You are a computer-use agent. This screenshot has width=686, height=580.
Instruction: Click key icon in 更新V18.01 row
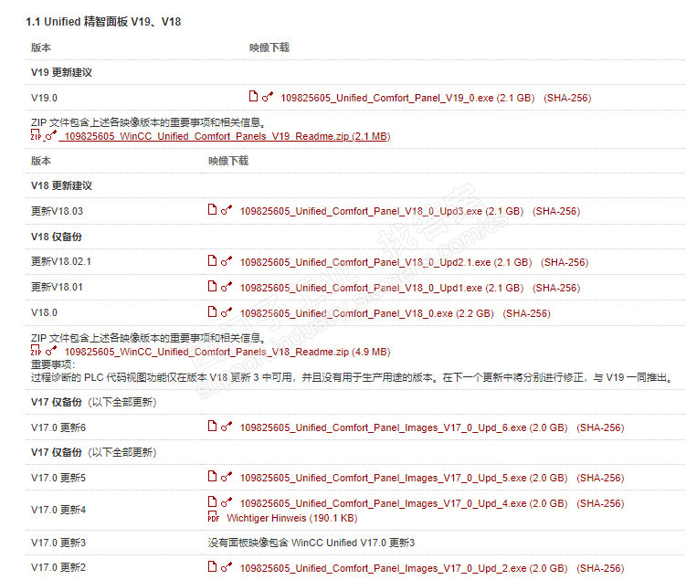(227, 287)
